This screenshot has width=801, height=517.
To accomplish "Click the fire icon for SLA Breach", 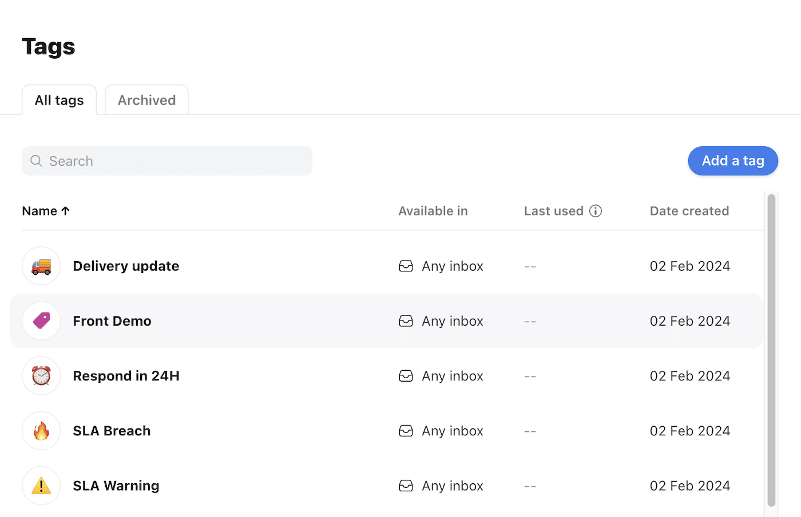I will pos(41,431).
